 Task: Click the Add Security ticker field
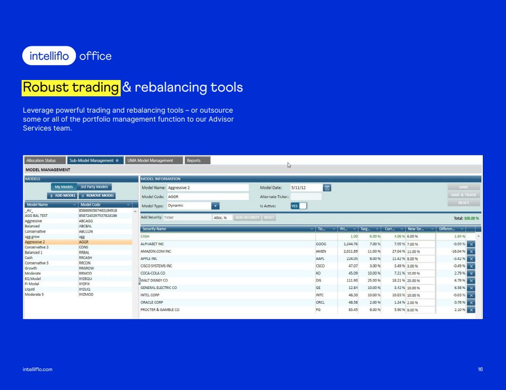(x=186, y=217)
